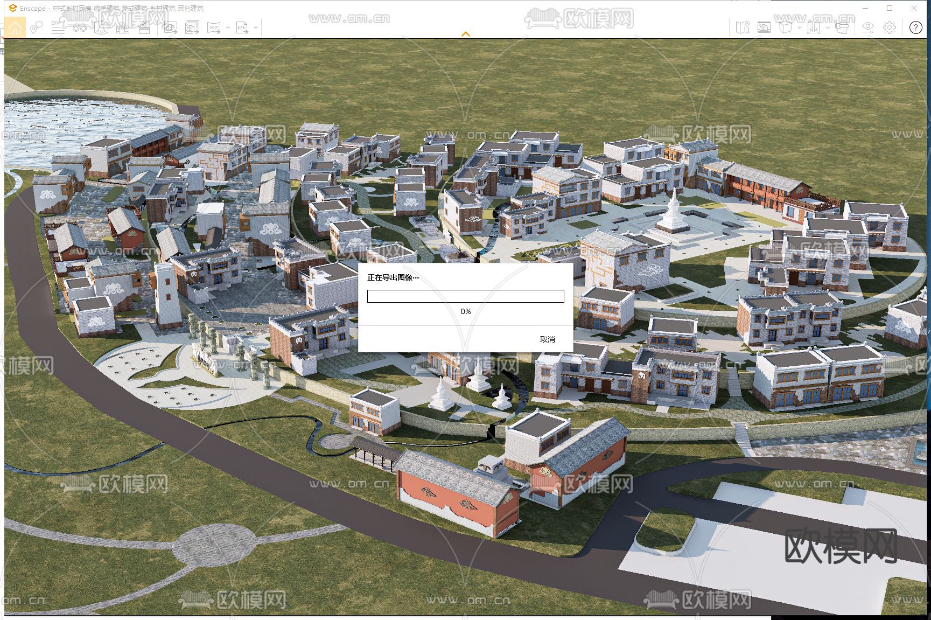Click the 0% progress text
This screenshot has width=931, height=620.
[x=466, y=312]
